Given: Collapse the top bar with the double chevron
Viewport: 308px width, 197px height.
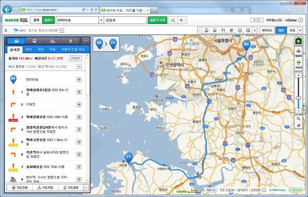Looking at the screenshot, I should 6,30.
